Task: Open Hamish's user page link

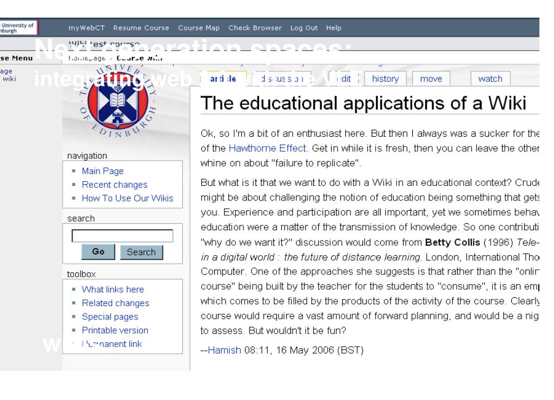Action: coord(225,350)
